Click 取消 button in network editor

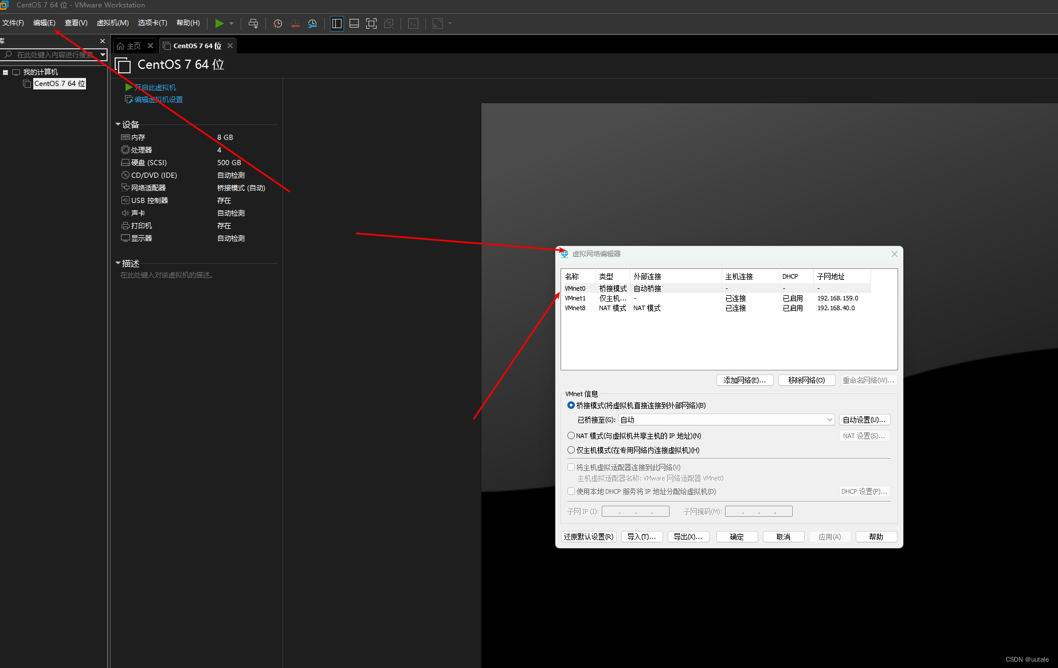tap(783, 537)
